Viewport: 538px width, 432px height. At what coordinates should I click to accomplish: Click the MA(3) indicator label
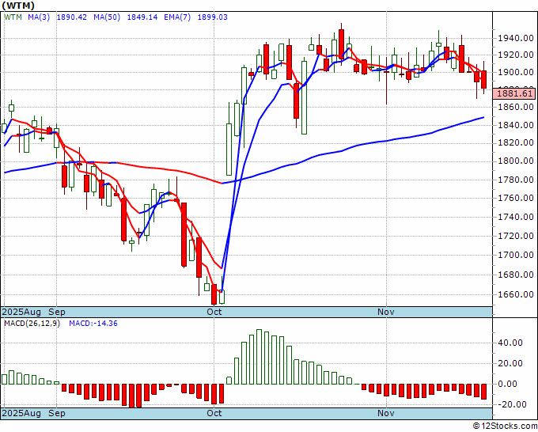coord(39,17)
